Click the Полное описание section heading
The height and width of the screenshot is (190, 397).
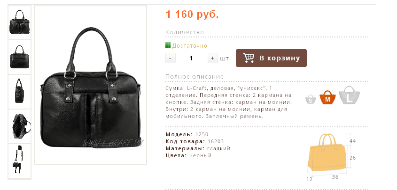(195, 77)
